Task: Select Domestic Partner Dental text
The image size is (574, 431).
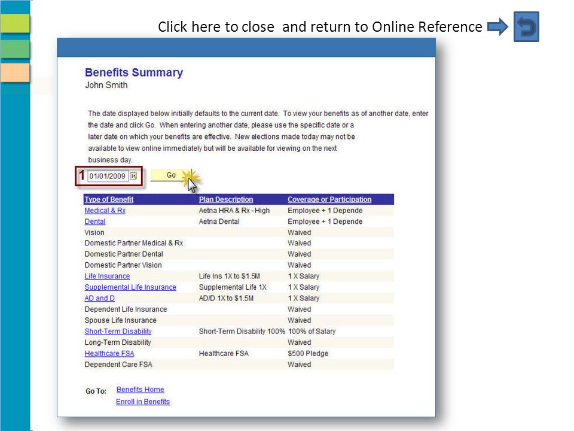Action: tap(124, 254)
